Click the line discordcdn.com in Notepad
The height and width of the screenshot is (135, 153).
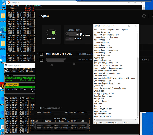point(102,45)
